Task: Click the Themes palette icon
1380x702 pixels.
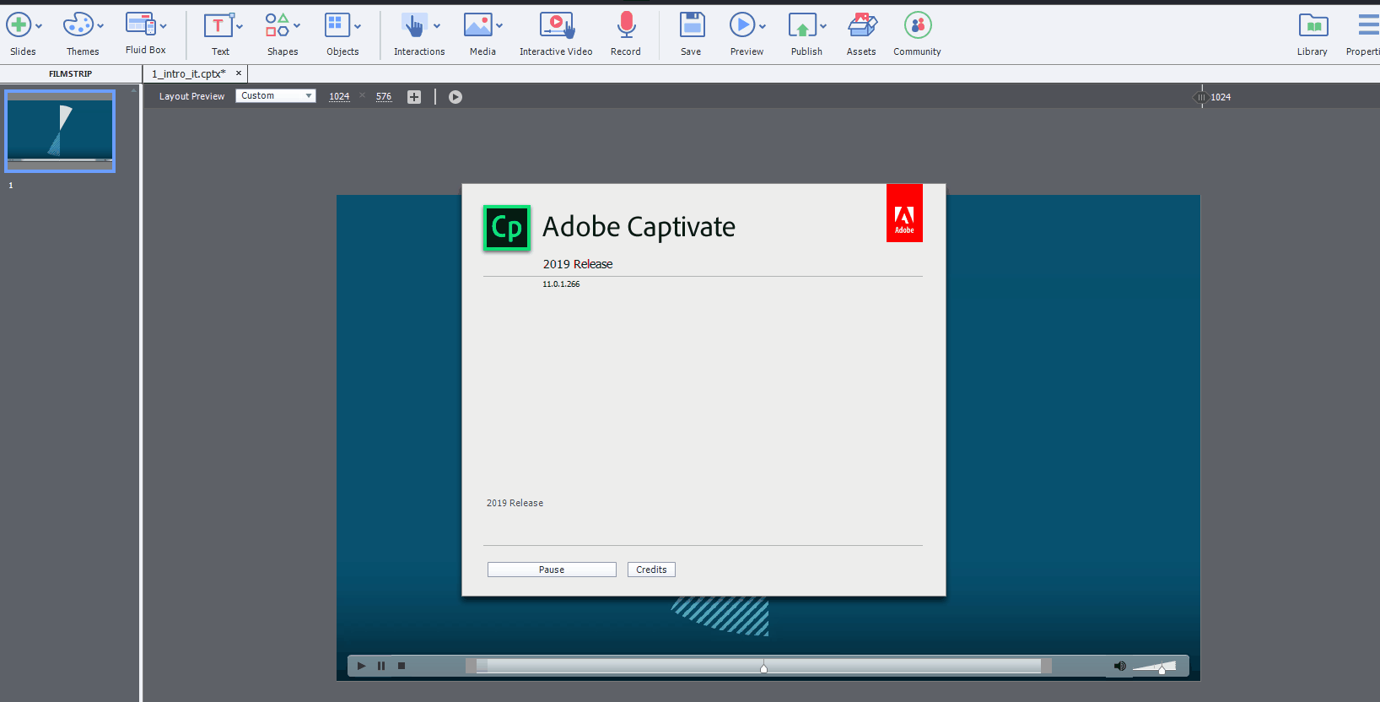Action: tap(78, 25)
